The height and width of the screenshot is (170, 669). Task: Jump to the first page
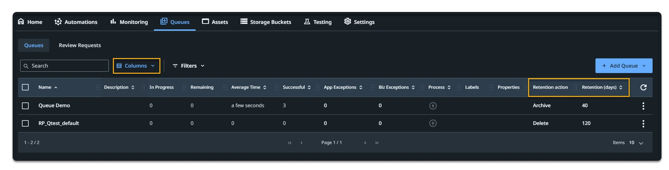(290, 143)
